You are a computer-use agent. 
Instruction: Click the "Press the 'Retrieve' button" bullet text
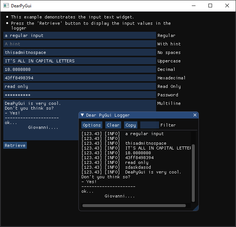pyautogui.click(x=91, y=25)
